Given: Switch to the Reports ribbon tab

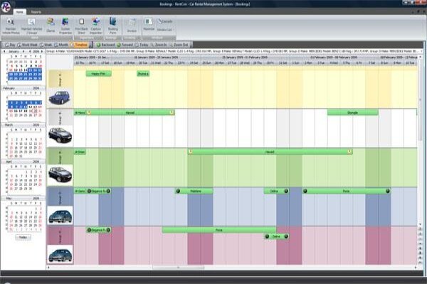Looking at the screenshot, I should (36, 12).
